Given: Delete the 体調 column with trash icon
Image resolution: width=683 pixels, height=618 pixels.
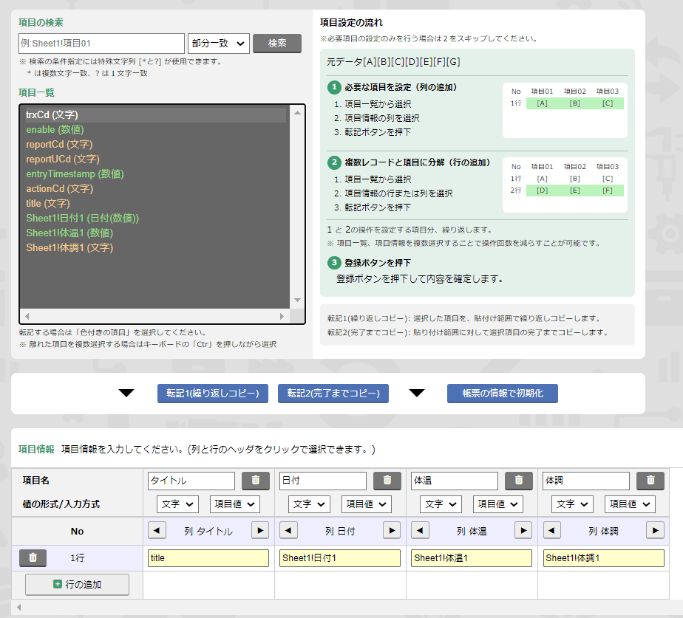Looking at the screenshot, I should (650, 481).
